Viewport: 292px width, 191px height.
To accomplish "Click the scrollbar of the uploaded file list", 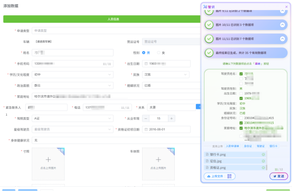I will (x=267, y=167).
